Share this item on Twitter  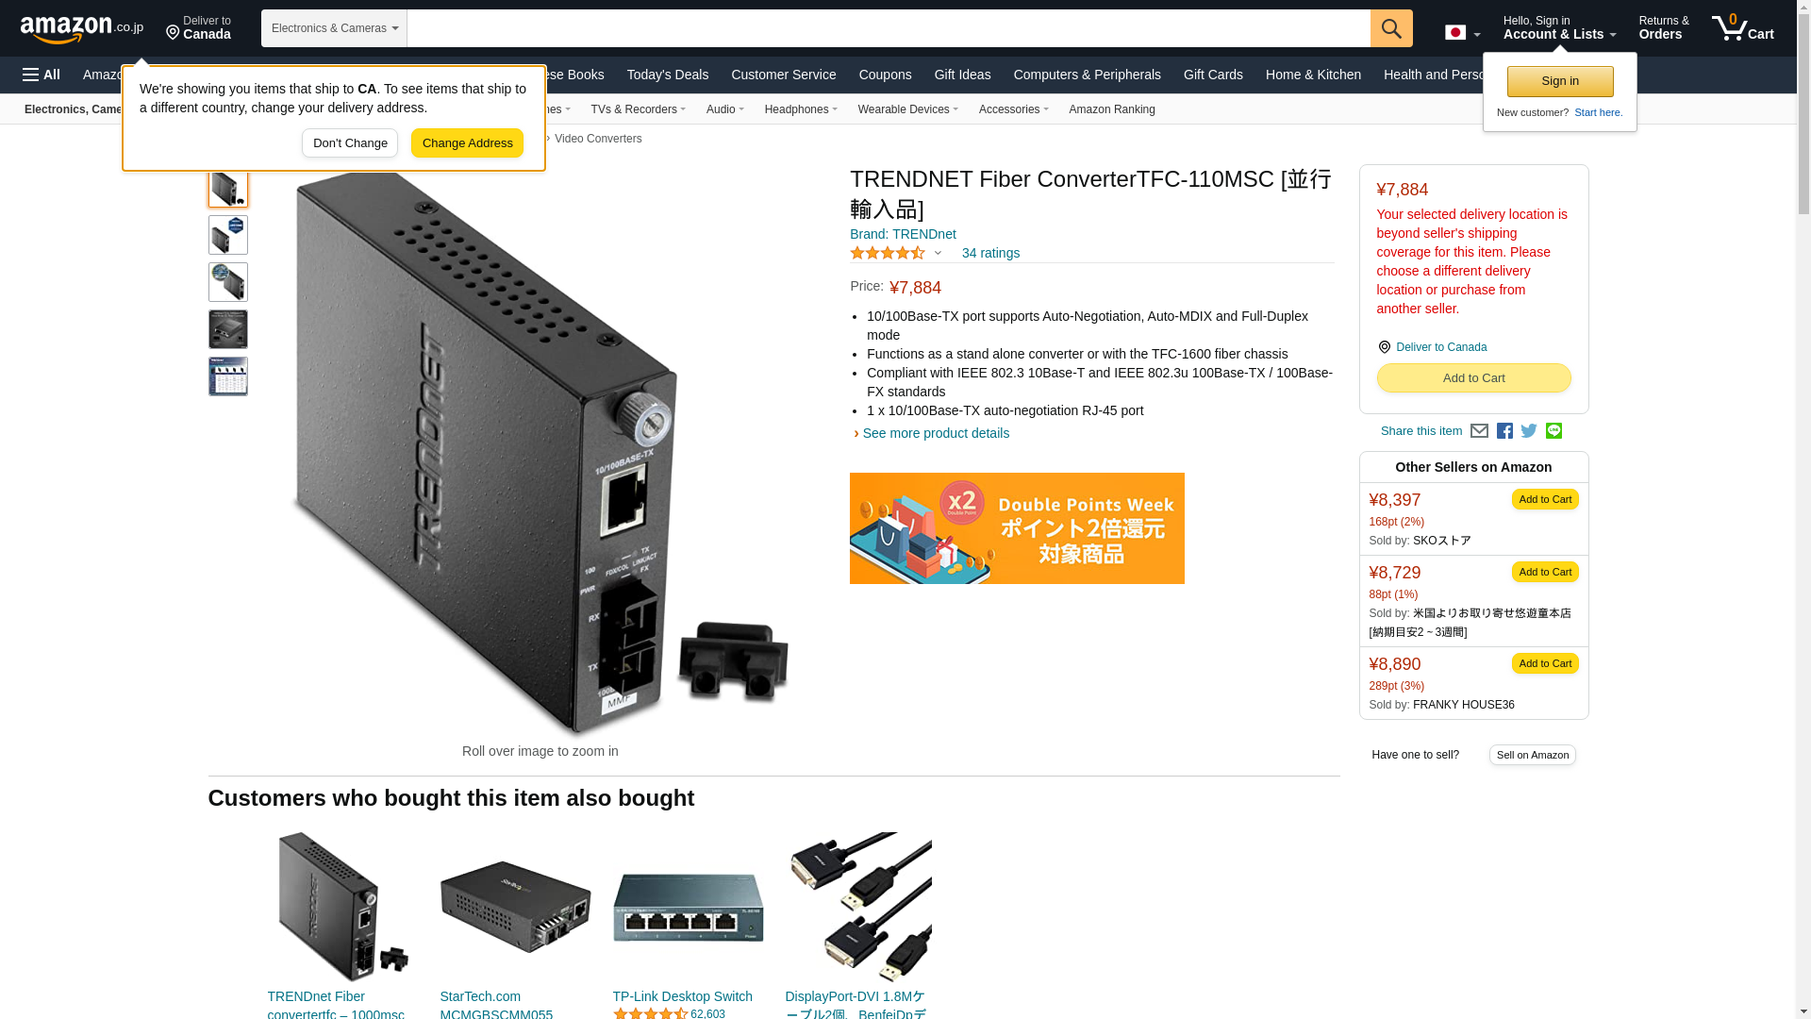[x=1529, y=431]
